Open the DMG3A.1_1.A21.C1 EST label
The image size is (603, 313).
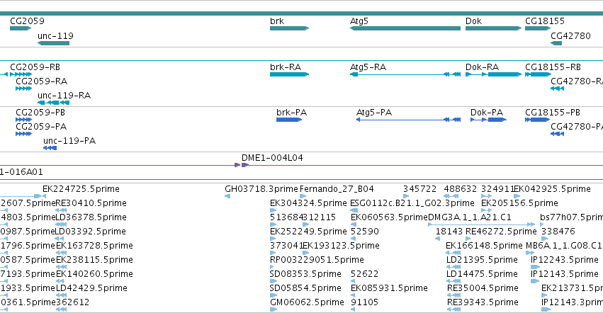pyautogui.click(x=470, y=217)
